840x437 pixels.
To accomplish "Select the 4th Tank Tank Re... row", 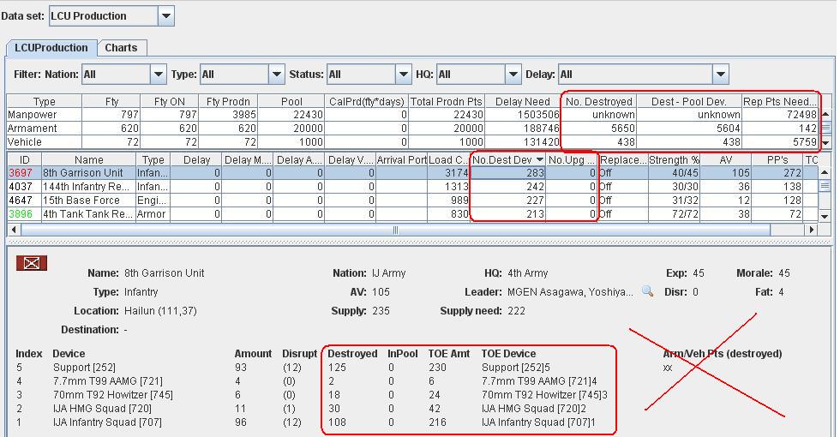I will pyautogui.click(x=412, y=213).
